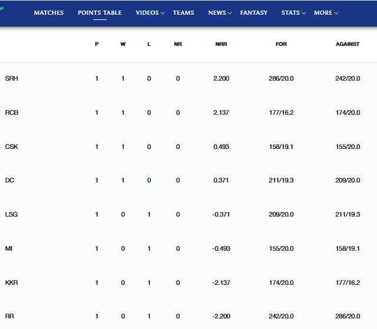Image resolution: width=377 pixels, height=329 pixels.
Task: Select the RR team row
Action: click(188, 316)
